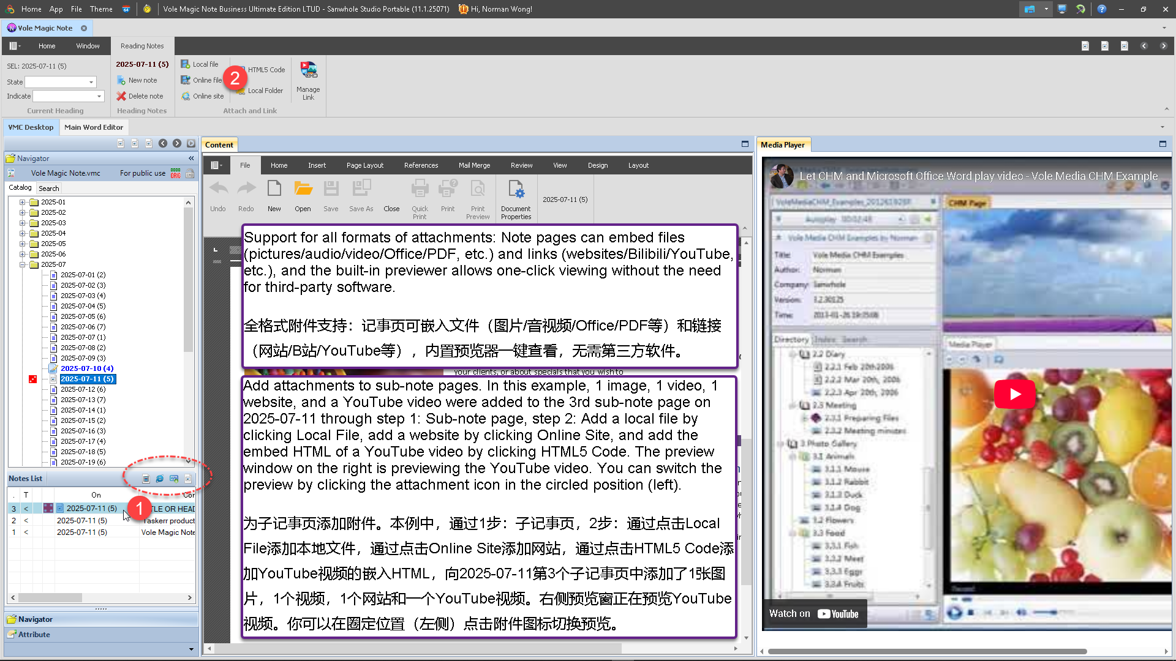Attach a Local Folder

tap(265, 91)
